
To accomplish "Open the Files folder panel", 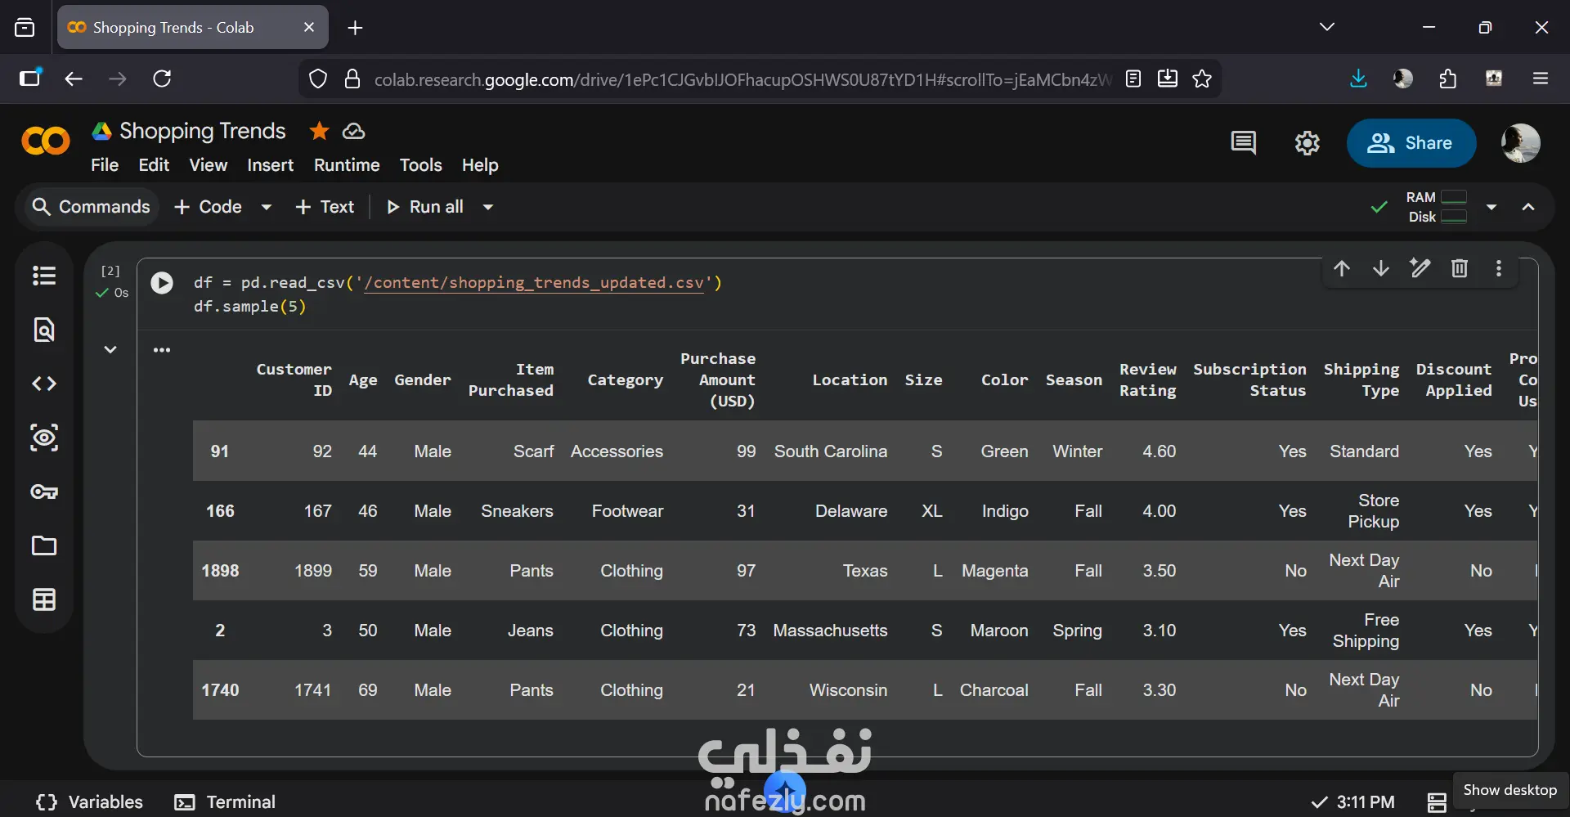I will (44, 545).
